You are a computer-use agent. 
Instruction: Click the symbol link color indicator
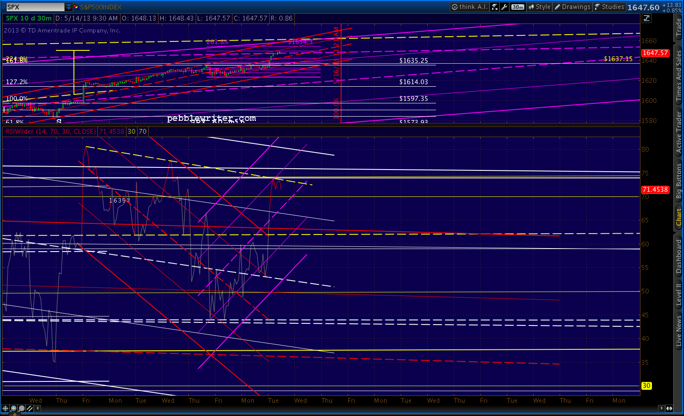point(76,7)
